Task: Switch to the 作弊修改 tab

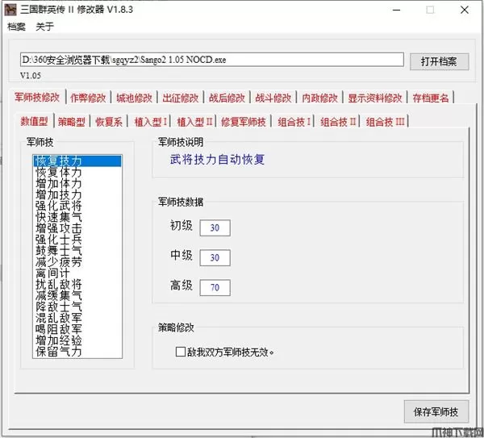Action: (x=88, y=98)
